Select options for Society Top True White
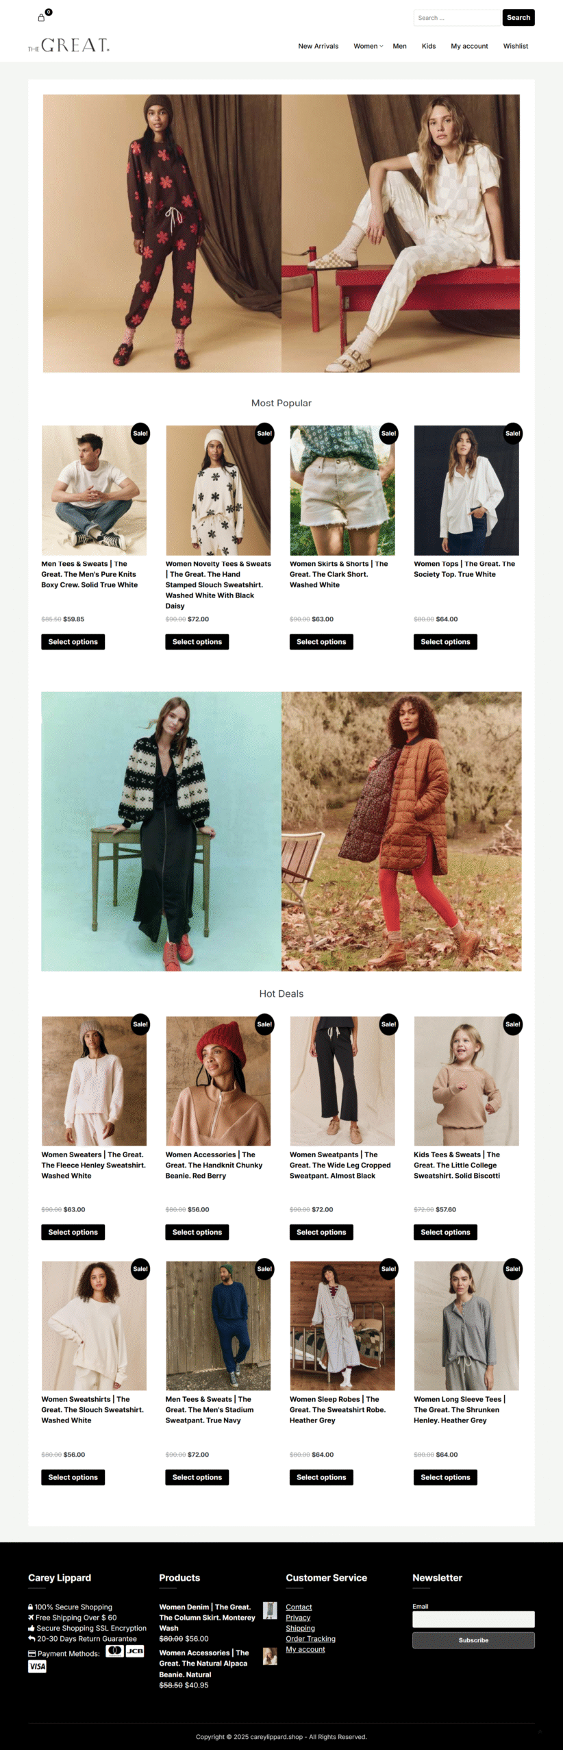The width and height of the screenshot is (563, 1754). (x=445, y=642)
